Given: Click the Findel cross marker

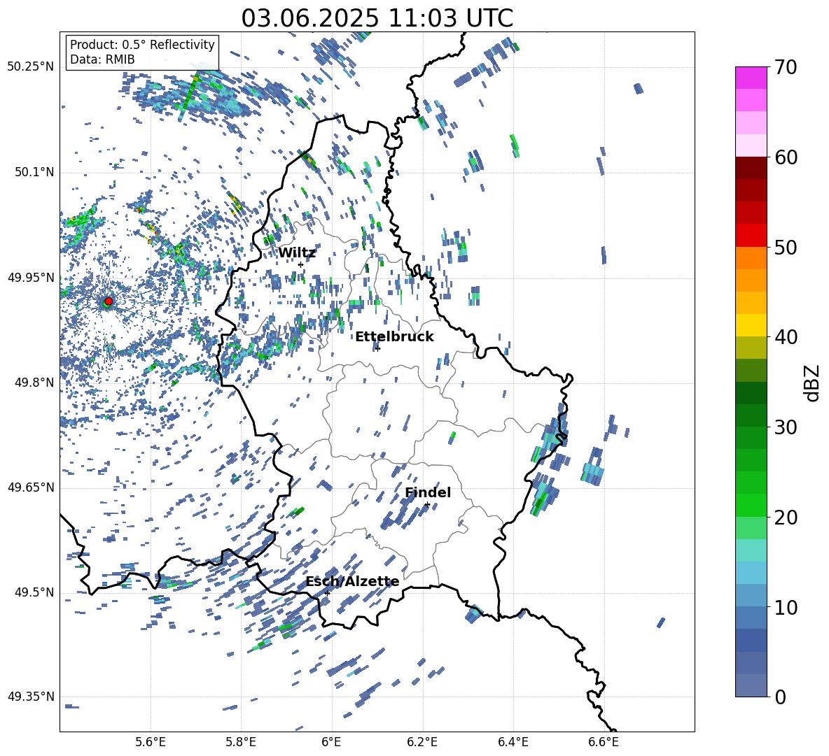Looking at the screenshot, I should point(426,505).
